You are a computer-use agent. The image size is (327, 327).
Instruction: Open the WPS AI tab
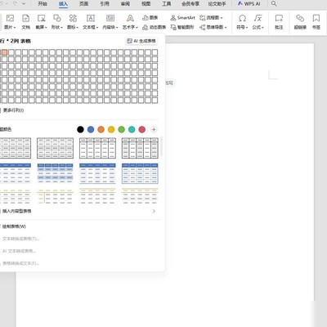click(249, 3)
